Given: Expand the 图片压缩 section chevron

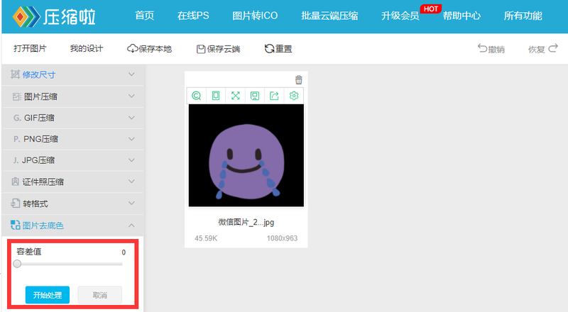Looking at the screenshot, I should point(131,96).
